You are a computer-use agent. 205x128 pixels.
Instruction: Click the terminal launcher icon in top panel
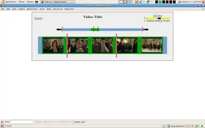(x=37, y=2)
